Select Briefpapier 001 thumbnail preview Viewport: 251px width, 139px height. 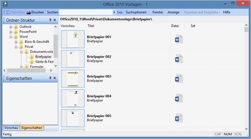[x=73, y=39]
